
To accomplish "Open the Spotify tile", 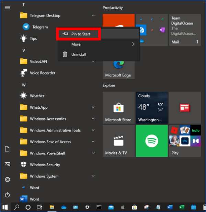I will pos(152,141).
